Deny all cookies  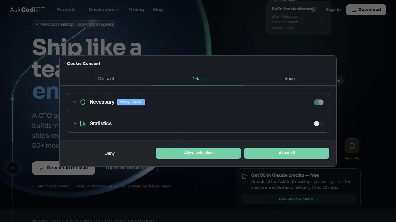tap(110, 153)
